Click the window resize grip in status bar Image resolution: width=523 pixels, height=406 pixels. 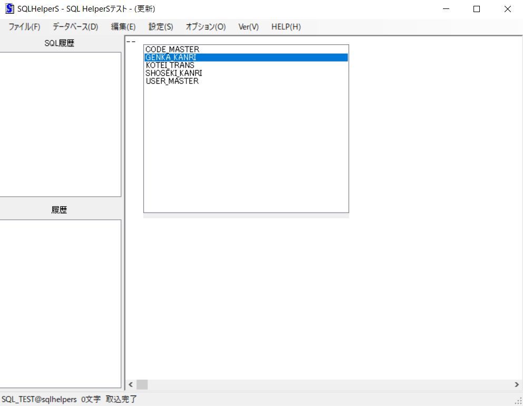(x=519, y=401)
